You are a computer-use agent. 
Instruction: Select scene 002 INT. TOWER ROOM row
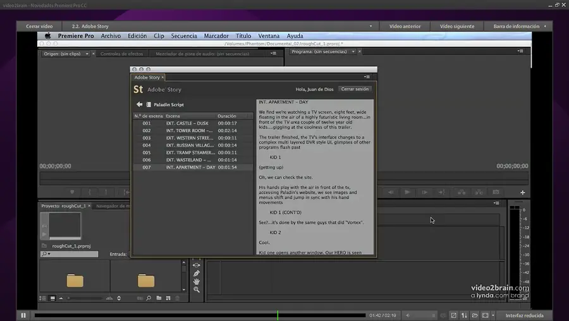click(193, 131)
